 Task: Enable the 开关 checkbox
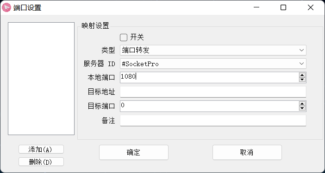(x=124, y=37)
